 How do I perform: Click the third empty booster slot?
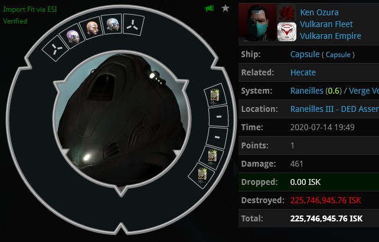point(217,137)
